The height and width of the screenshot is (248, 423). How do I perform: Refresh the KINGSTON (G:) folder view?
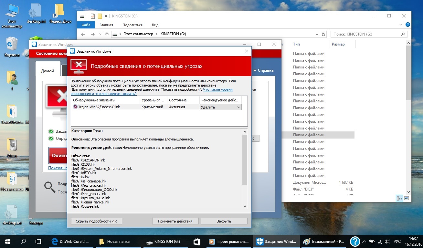tap(323, 34)
